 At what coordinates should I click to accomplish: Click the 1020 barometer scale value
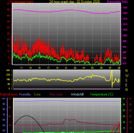pyautogui.click(x=125, y=13)
